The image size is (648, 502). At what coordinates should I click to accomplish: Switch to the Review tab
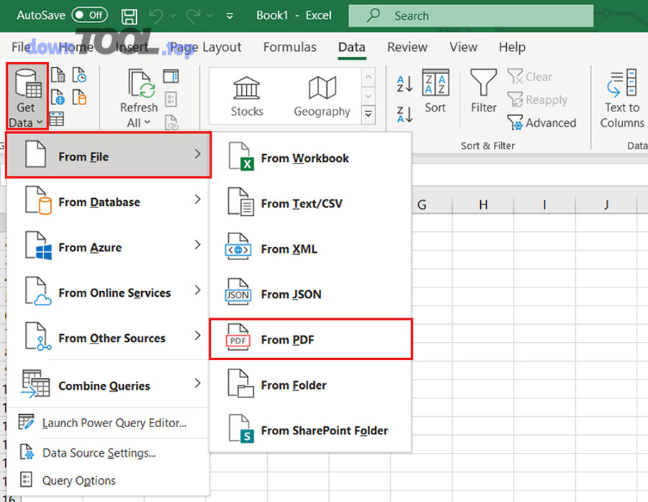tap(407, 47)
